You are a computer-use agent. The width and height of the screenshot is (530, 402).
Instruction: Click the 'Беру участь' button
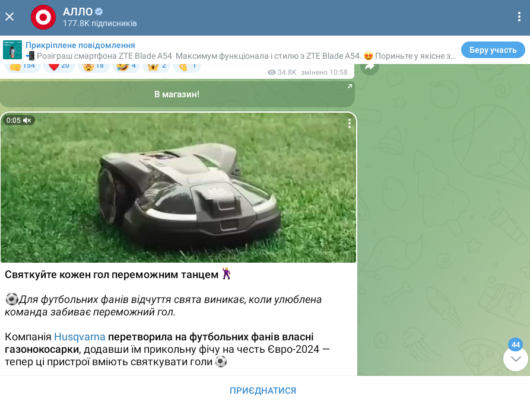pyautogui.click(x=493, y=50)
